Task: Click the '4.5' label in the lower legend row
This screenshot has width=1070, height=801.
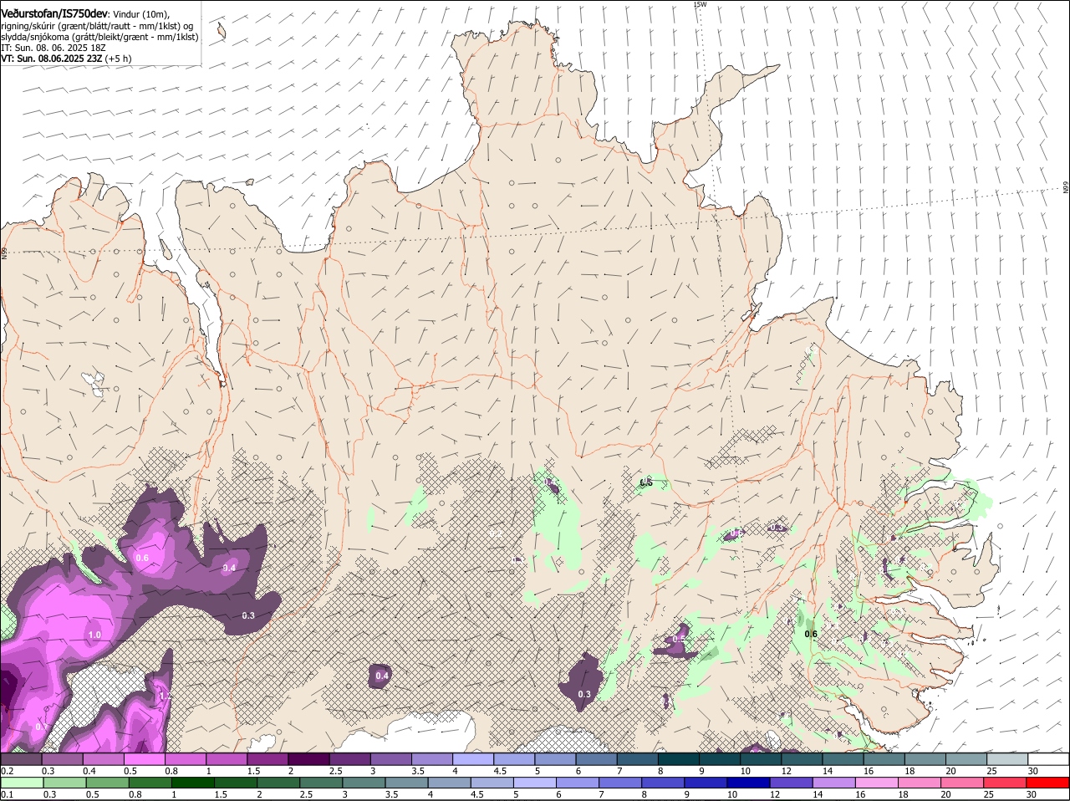Action: click(x=476, y=794)
